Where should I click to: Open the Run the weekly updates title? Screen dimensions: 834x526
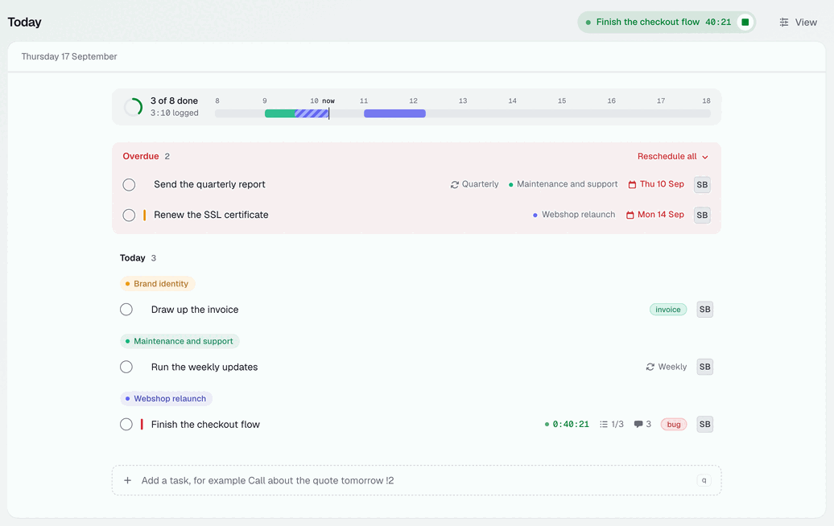(x=204, y=367)
